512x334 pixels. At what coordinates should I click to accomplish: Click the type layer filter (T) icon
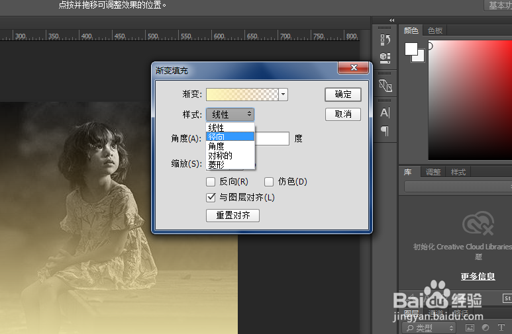point(501,327)
